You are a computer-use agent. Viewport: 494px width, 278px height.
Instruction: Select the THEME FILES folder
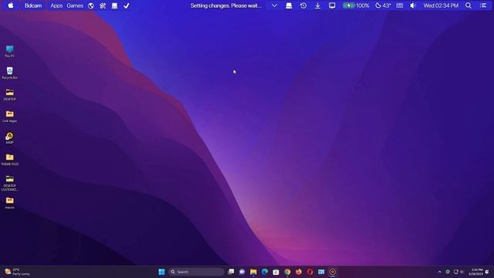tap(9, 160)
